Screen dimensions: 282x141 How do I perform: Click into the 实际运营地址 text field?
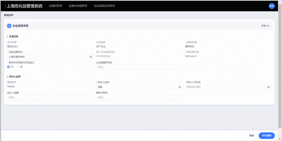pos(48,57)
